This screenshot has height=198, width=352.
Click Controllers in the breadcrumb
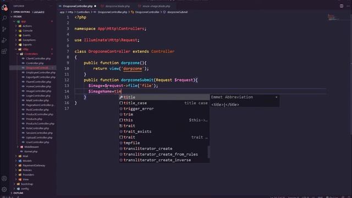tap(83, 12)
